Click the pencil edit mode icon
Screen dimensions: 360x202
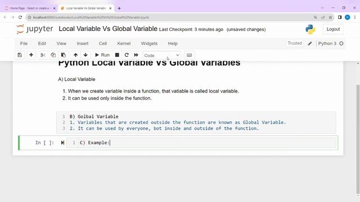coord(310,44)
